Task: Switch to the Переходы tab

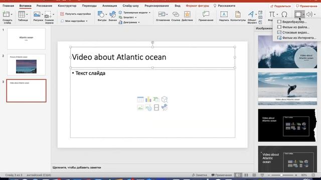Action: (89, 5)
